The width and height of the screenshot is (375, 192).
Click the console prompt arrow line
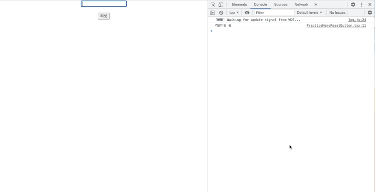point(291,31)
